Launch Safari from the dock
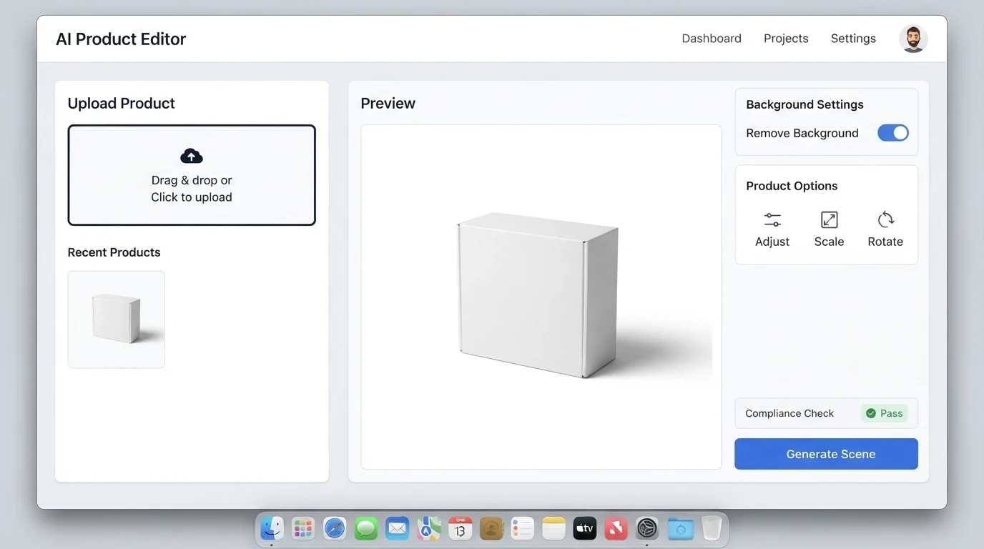This screenshot has height=549, width=984. 335,529
